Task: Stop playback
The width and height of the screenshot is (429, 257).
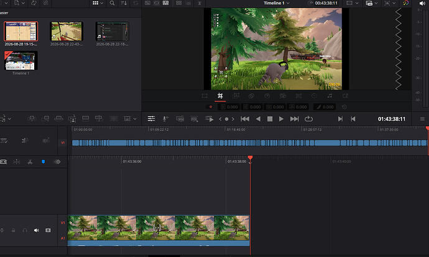Action: click(x=269, y=119)
